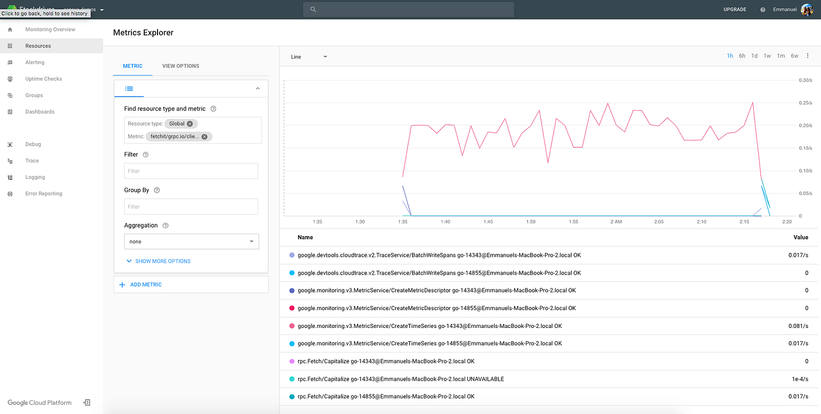Switch to the Metric tab

[x=133, y=66]
